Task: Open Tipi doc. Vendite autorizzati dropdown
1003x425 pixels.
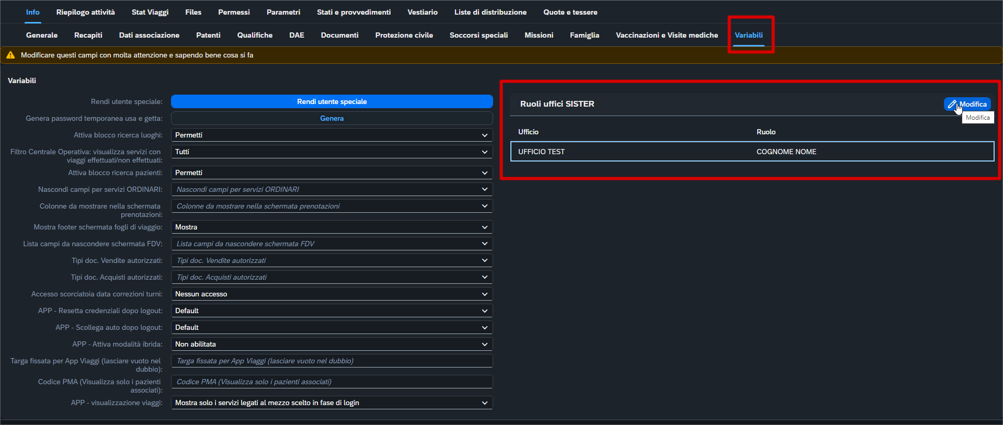Action: [x=332, y=261]
